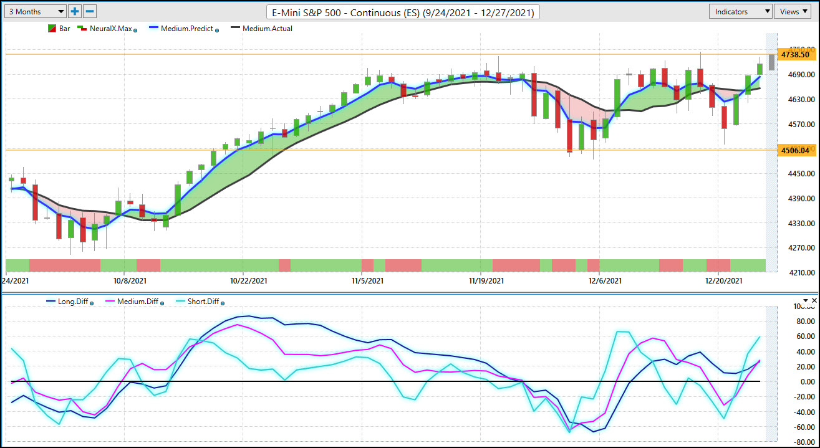This screenshot has width=820, height=448.
Task: Open the 3 Months timeframe dropdown
Action: click(x=34, y=11)
